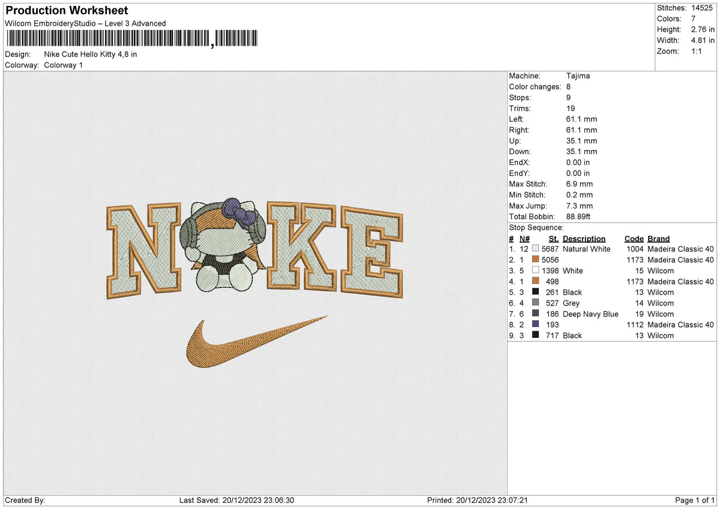
Task: Click the "35.1 mm" value in the Down row
Action: click(x=581, y=152)
